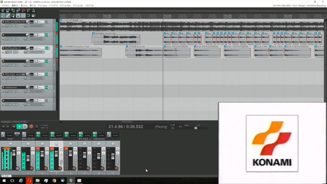Toggle envelope move-with-items icon
Image resolution: width=327 pixels, height=184 pixels.
(x=18, y=16)
